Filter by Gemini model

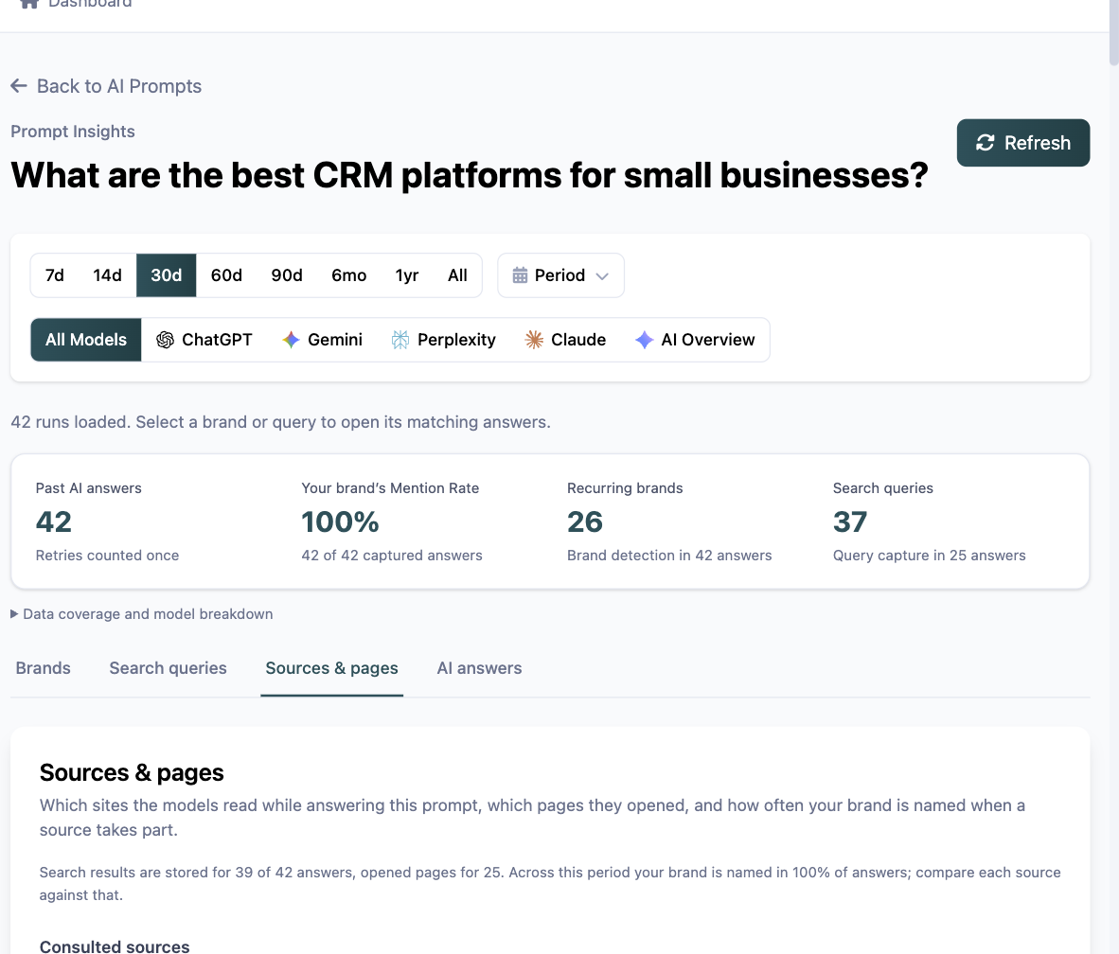pyautogui.click(x=322, y=340)
